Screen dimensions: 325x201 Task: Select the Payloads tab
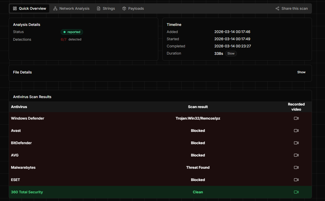(133, 8)
